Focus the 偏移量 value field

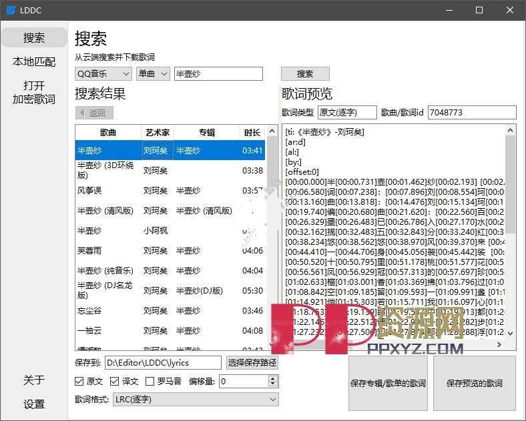244,381
